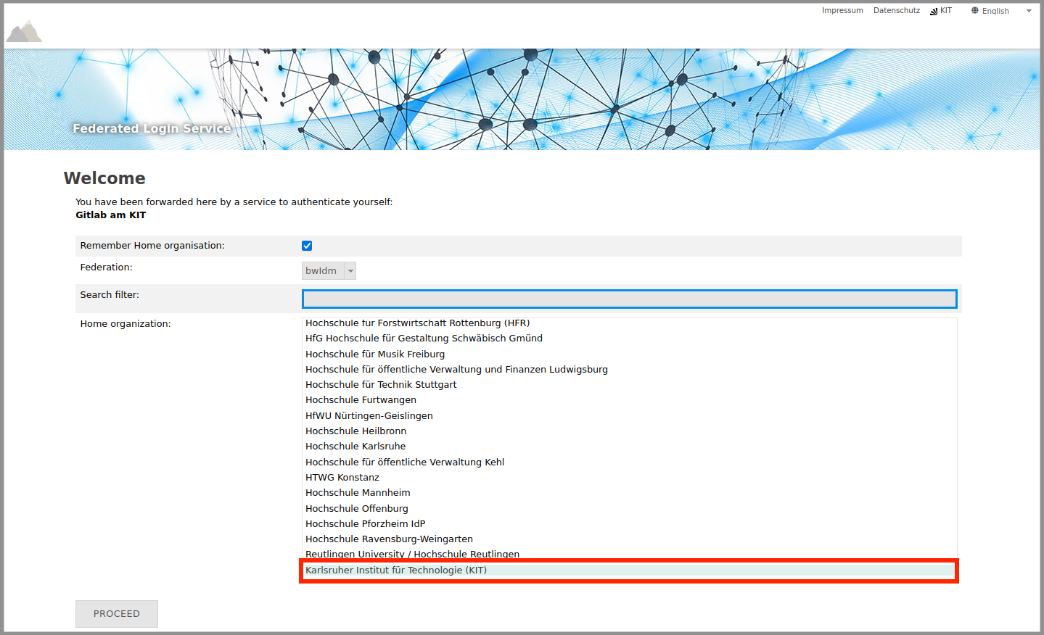Select Hochschule Furtwangen entry
Image resolution: width=1044 pixels, height=635 pixels.
(x=629, y=400)
